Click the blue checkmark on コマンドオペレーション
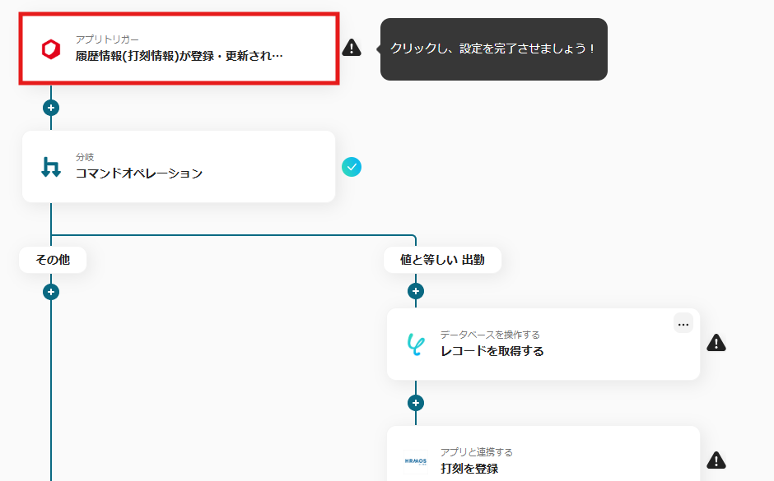 (352, 167)
